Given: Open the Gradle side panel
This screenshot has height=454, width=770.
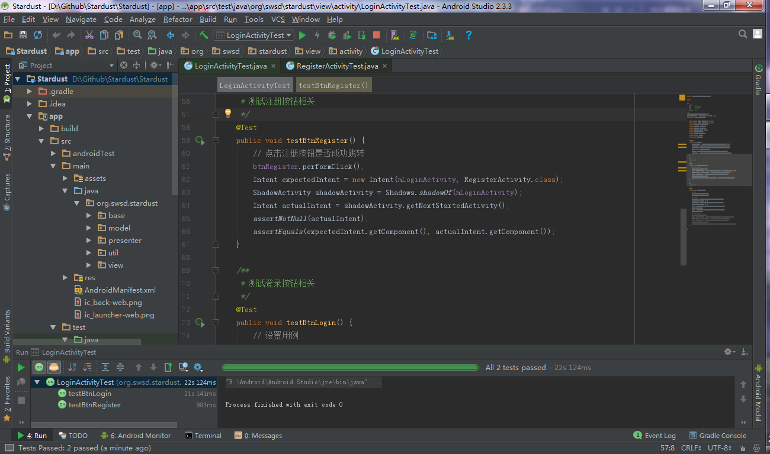Looking at the screenshot, I should (x=758, y=79).
